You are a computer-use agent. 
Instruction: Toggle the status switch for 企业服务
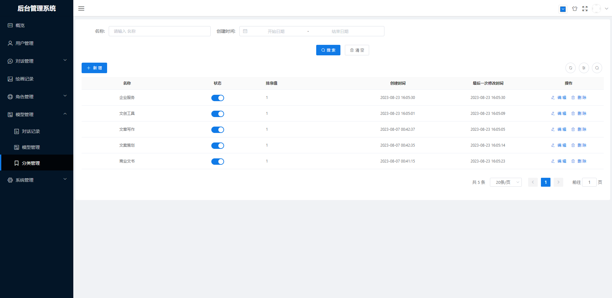tap(217, 98)
